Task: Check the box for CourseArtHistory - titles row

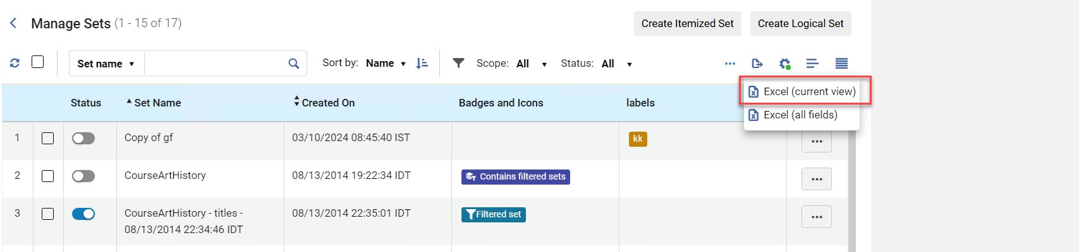Action: [x=48, y=214]
